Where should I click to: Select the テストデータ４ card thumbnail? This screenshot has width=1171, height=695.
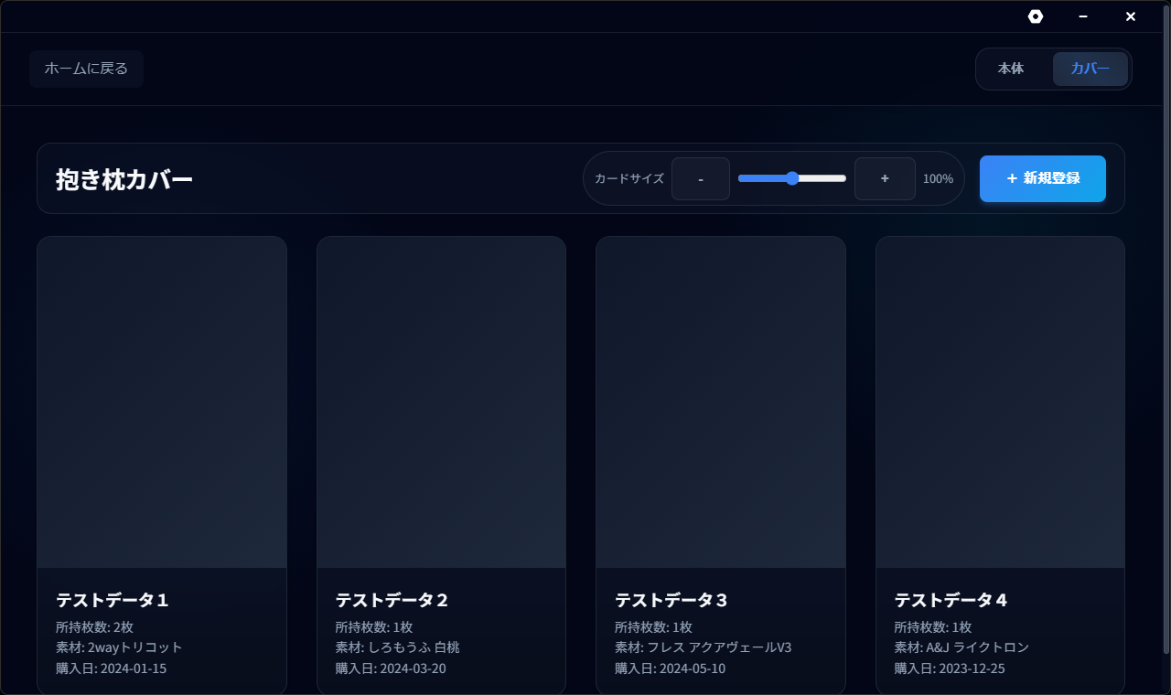click(1000, 402)
